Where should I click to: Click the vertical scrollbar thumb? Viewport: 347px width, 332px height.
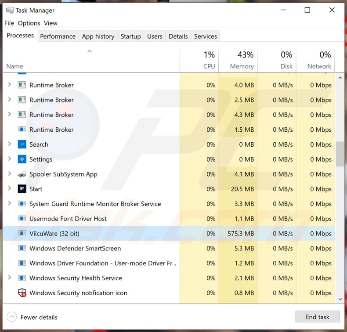[340, 154]
